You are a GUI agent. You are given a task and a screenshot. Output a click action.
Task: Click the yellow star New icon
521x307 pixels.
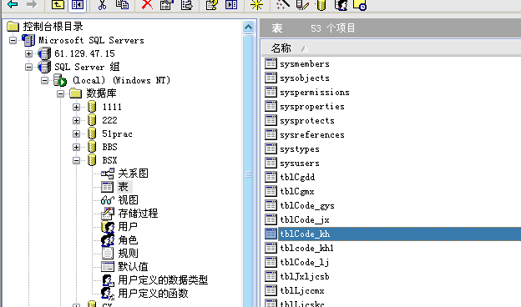coord(256,5)
